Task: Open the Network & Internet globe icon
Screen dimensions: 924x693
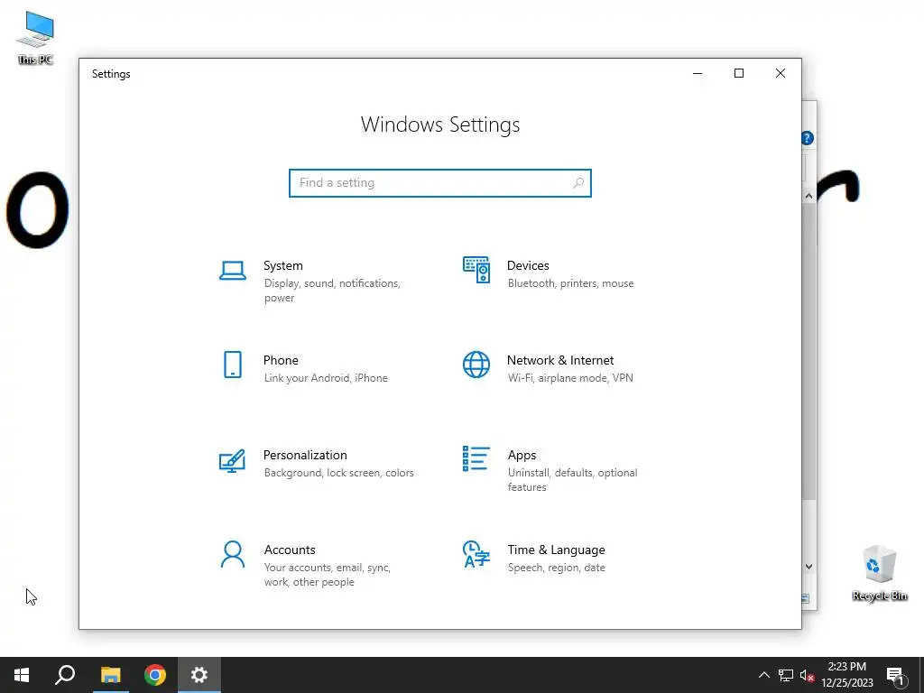Action: click(x=476, y=365)
